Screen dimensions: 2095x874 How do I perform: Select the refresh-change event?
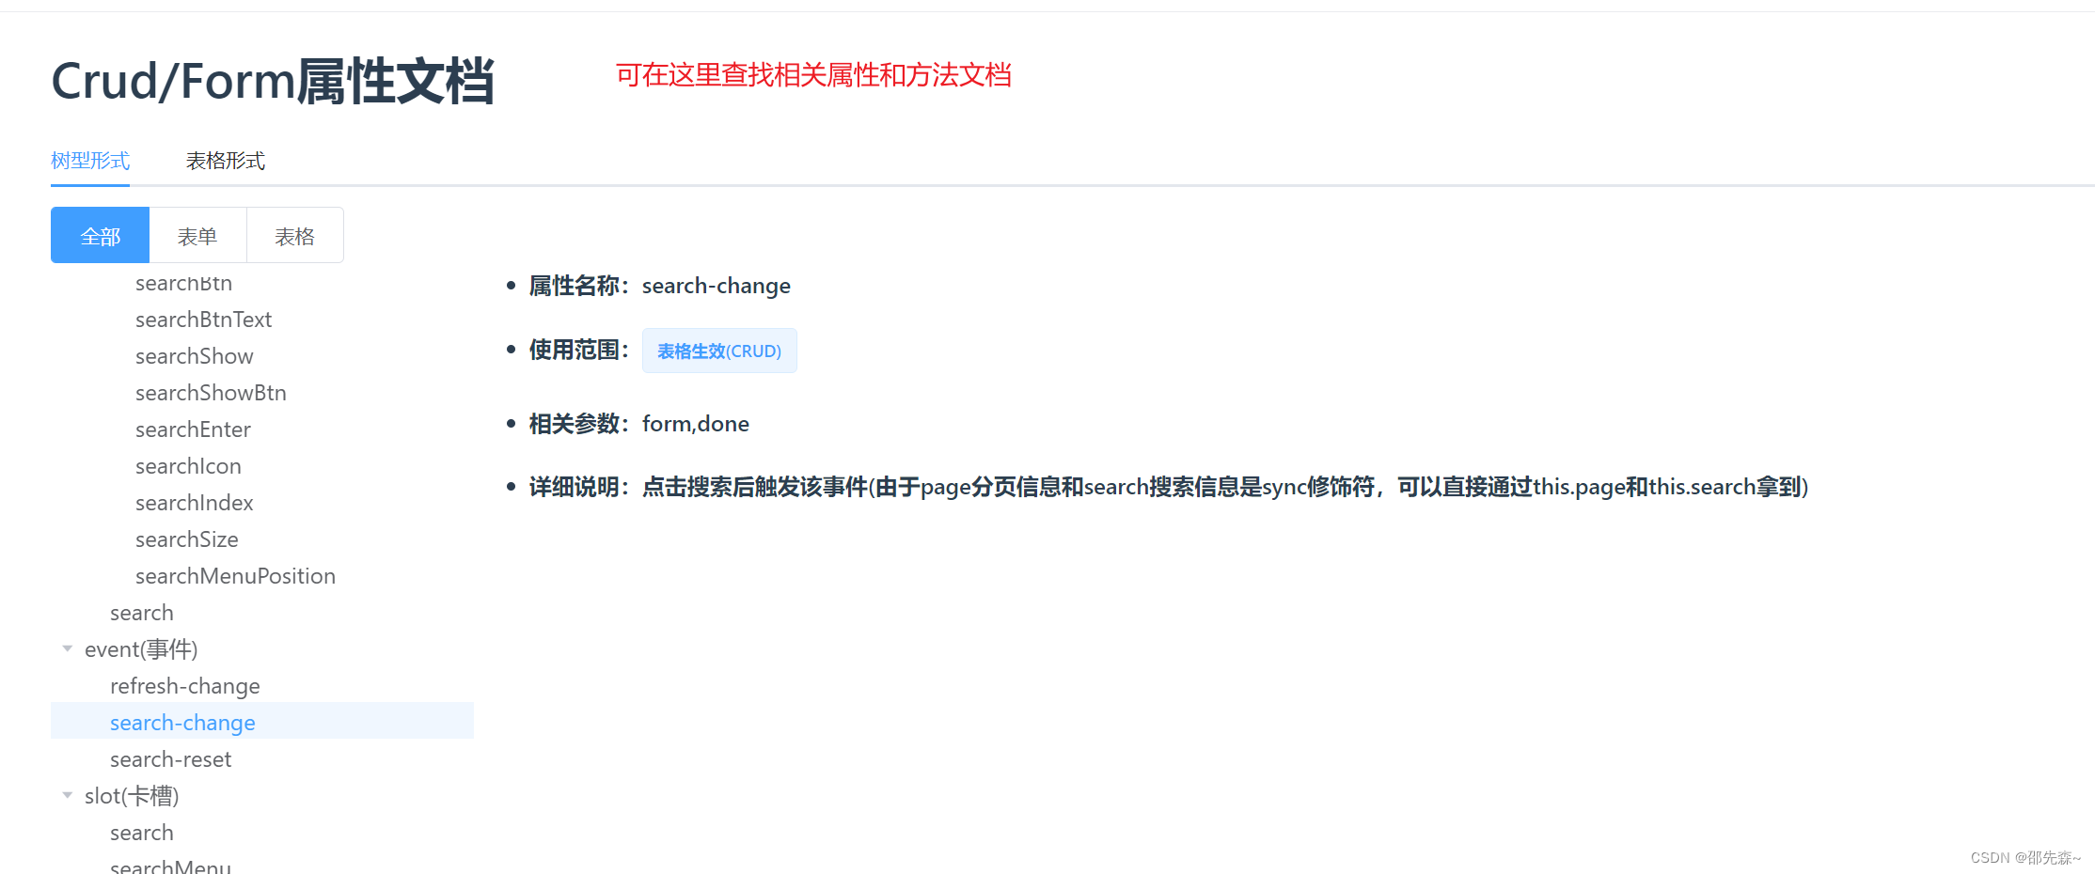pos(184,685)
